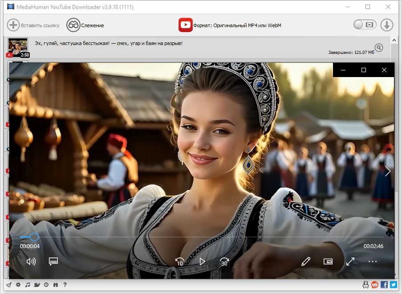
Task: Open the Facebook share icon
Action: click(x=384, y=285)
